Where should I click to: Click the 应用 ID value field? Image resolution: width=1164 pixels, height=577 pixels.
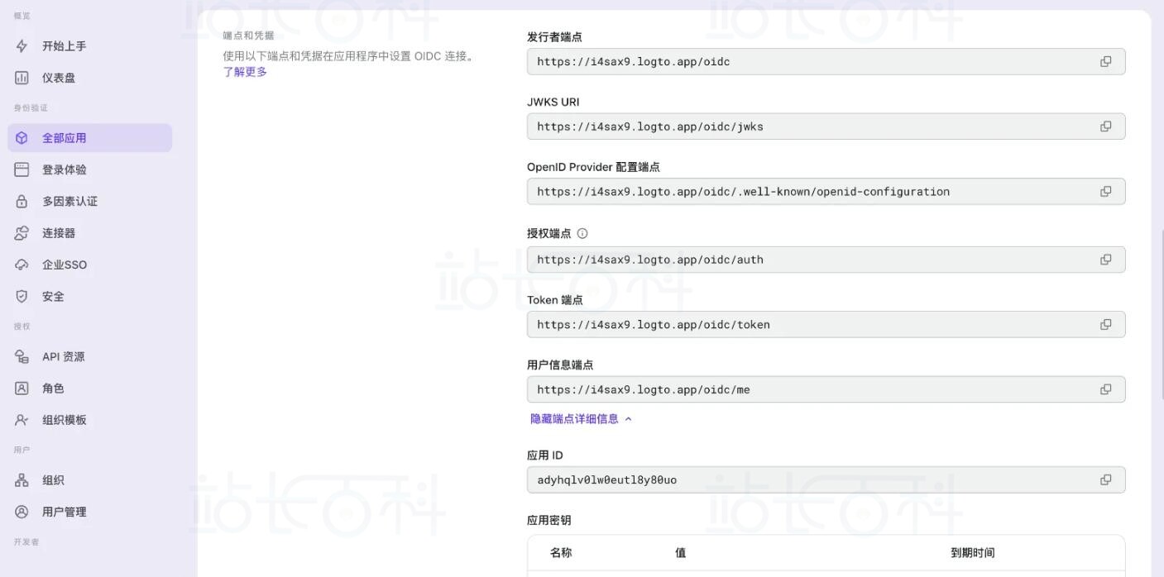pyautogui.click(x=826, y=479)
